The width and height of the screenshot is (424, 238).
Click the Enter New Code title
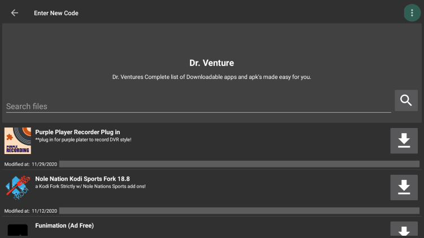(x=56, y=13)
